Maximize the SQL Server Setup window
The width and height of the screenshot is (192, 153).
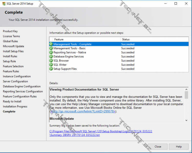(176, 4)
